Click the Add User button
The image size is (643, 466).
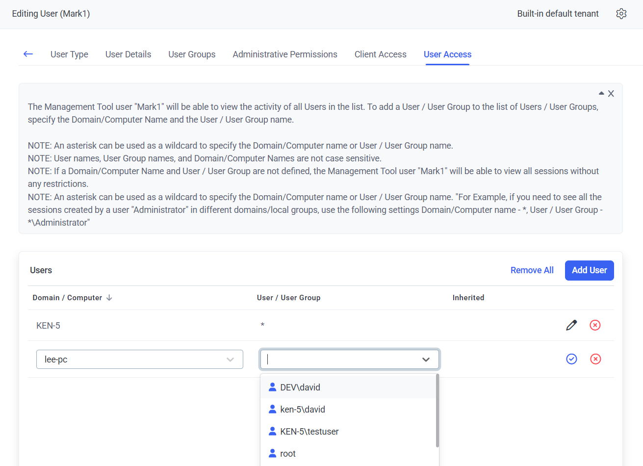pos(589,270)
